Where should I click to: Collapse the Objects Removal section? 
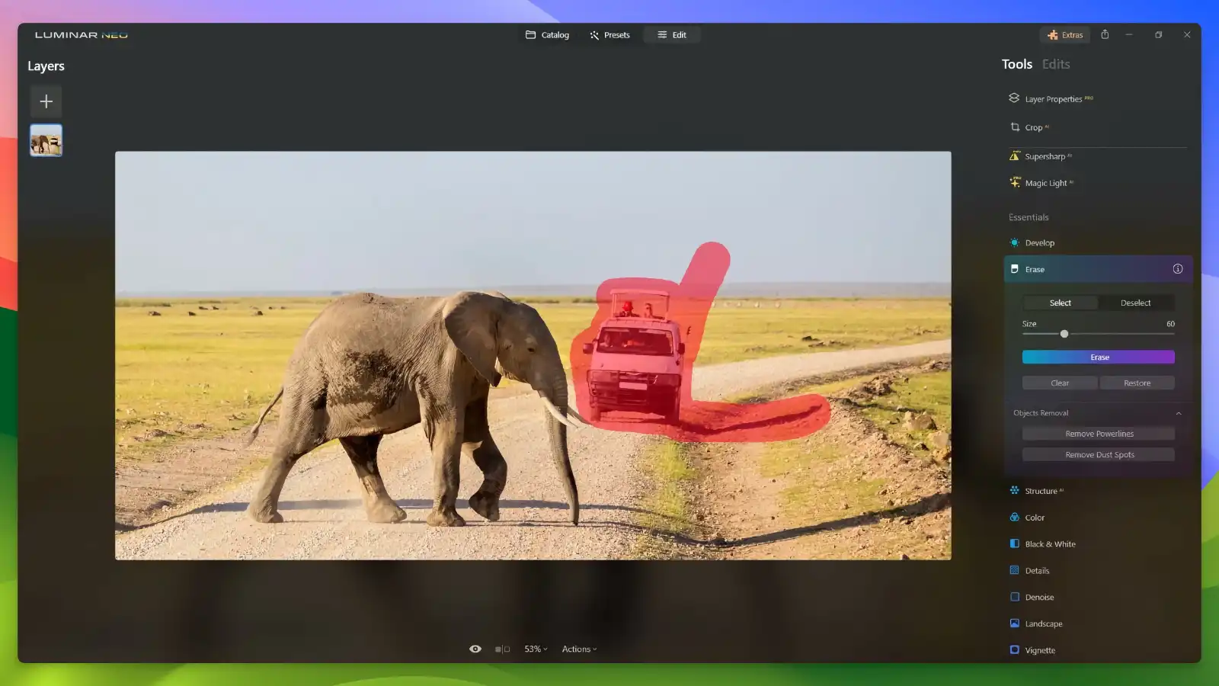pos(1178,412)
